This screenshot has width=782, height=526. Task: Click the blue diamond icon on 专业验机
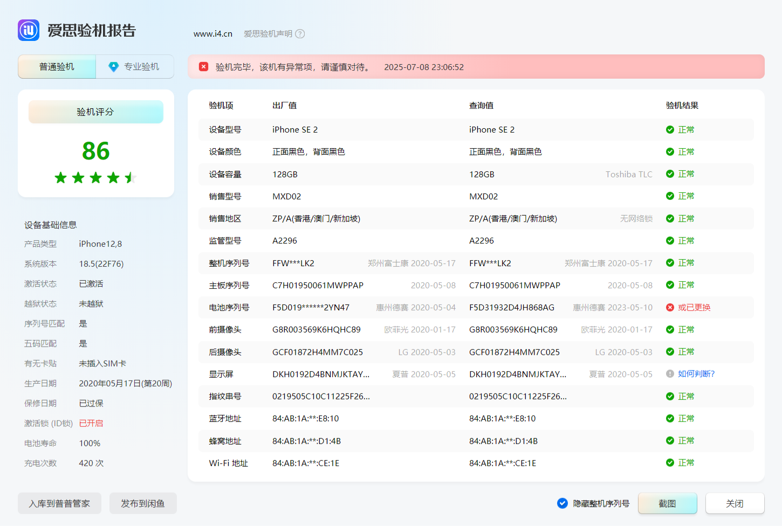[x=113, y=67]
